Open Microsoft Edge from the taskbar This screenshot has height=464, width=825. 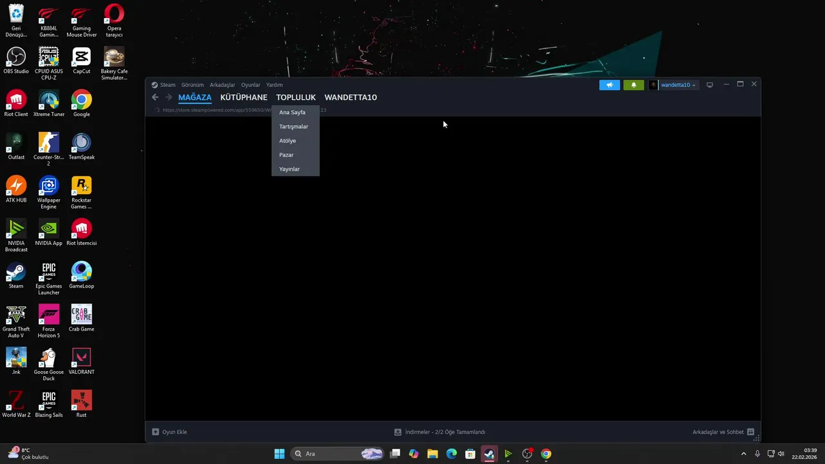(451, 454)
